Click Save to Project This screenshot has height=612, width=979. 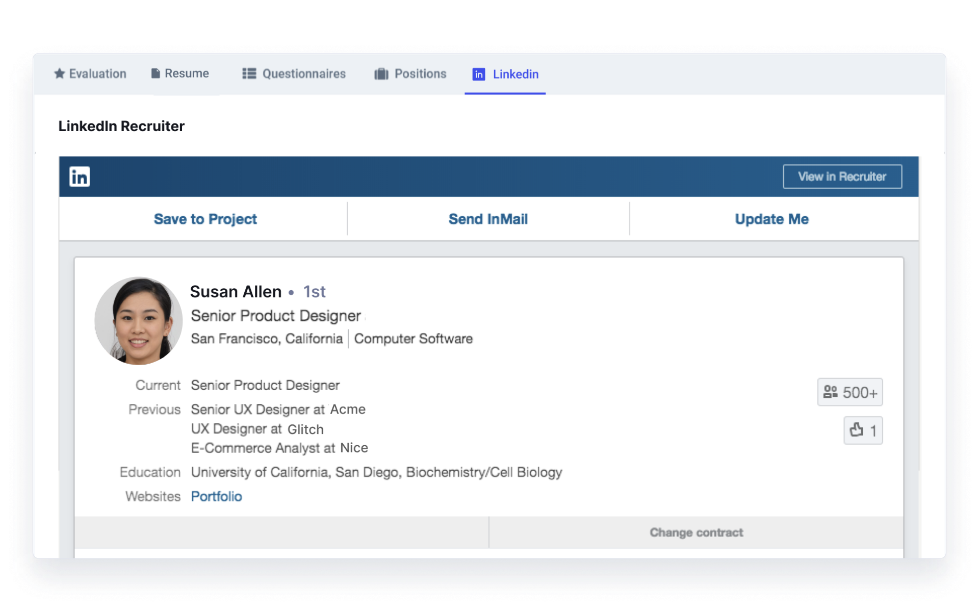click(x=205, y=219)
